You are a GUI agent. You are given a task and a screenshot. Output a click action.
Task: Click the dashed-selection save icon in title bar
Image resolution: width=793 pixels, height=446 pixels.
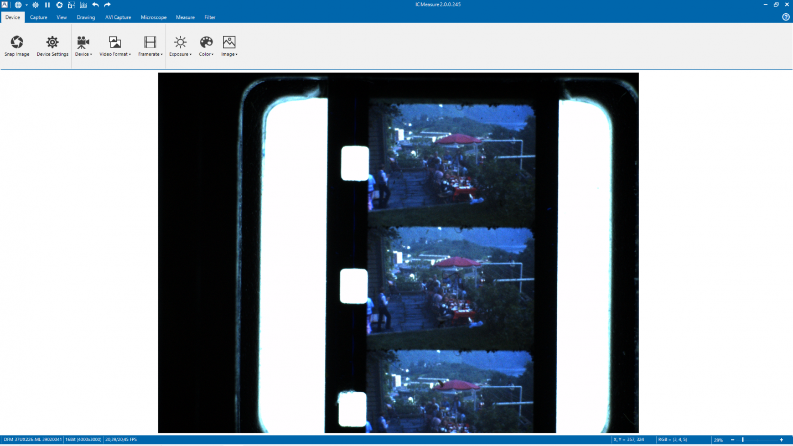click(x=71, y=5)
